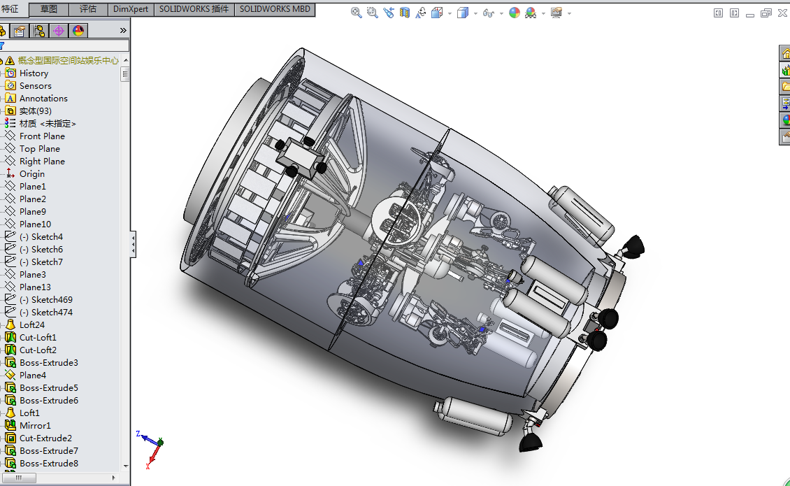Open the Hide/Show Items dropdown arrow

pyautogui.click(x=501, y=13)
